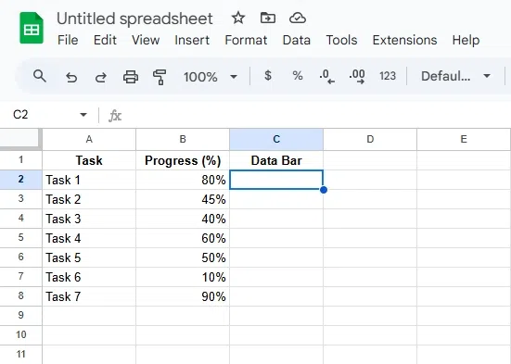Screen dimensions: 511x364
Task: Open the View menu
Action: tap(146, 40)
